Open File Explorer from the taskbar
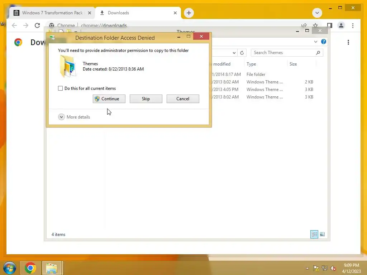This screenshot has height=275, width=367. click(x=52, y=268)
